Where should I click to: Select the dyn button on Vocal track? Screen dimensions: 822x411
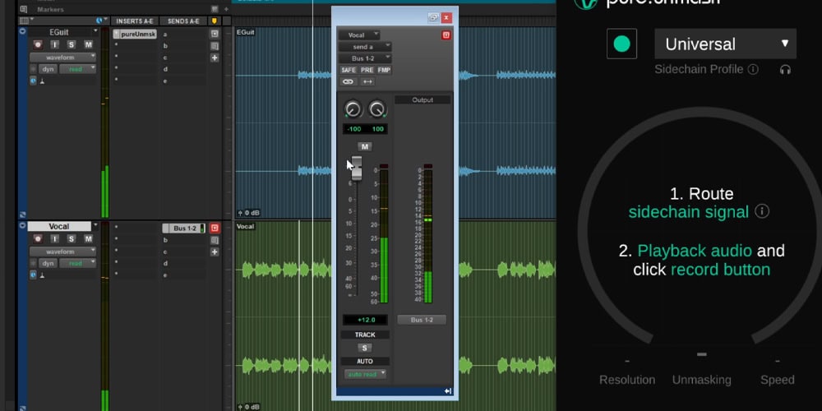coord(48,264)
